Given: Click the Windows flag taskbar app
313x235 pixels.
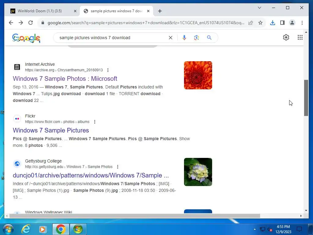Looking at the screenshot, I should pyautogui.click(x=78, y=229).
